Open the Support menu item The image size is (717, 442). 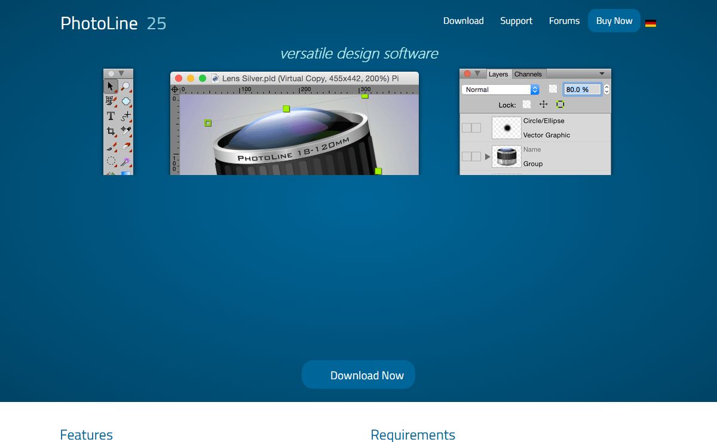pos(516,21)
